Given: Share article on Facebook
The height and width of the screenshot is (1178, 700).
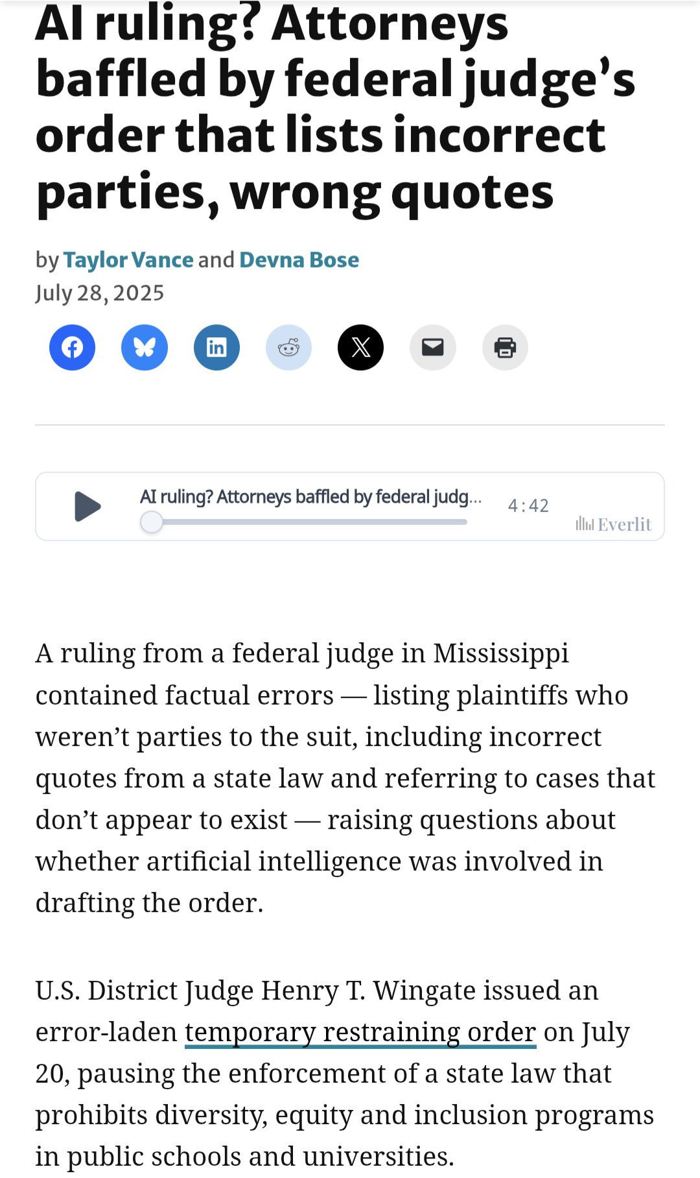Looking at the screenshot, I should click(72, 348).
